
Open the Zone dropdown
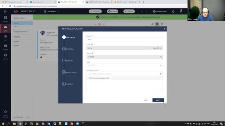[x=118, y=48]
